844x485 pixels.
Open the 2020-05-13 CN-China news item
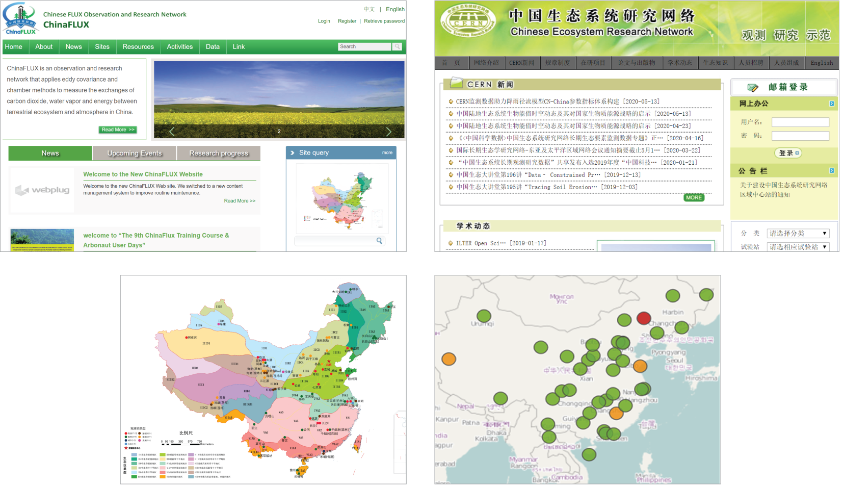(x=558, y=101)
